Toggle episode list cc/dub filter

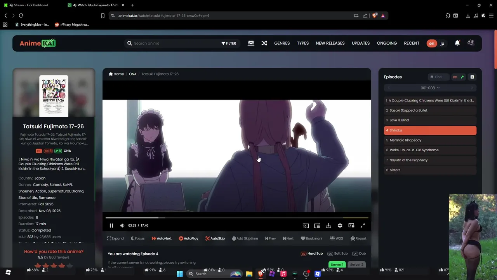coord(458,77)
